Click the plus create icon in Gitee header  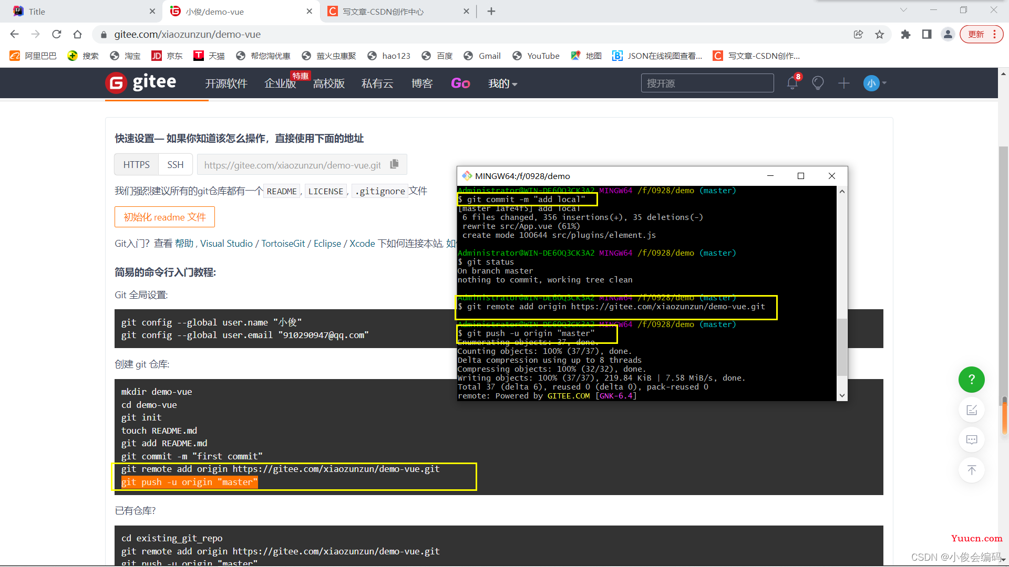[x=844, y=83]
